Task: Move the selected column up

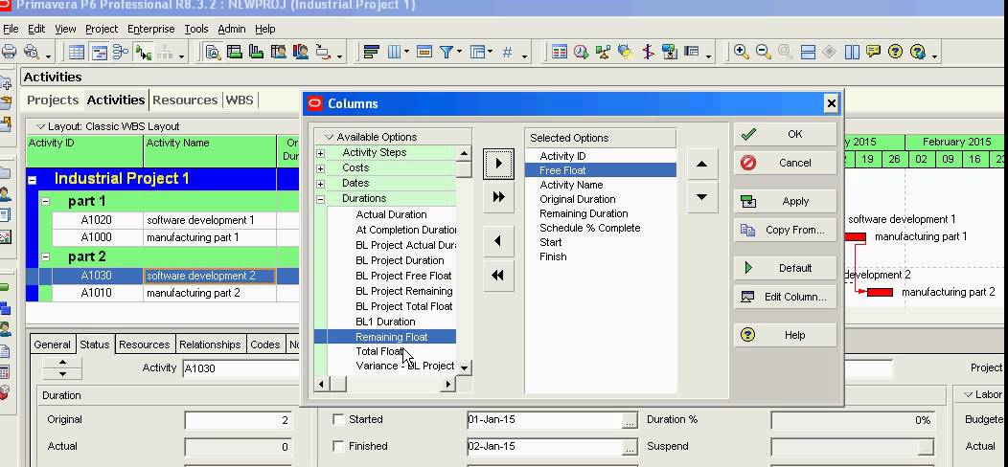Action: [x=701, y=164]
